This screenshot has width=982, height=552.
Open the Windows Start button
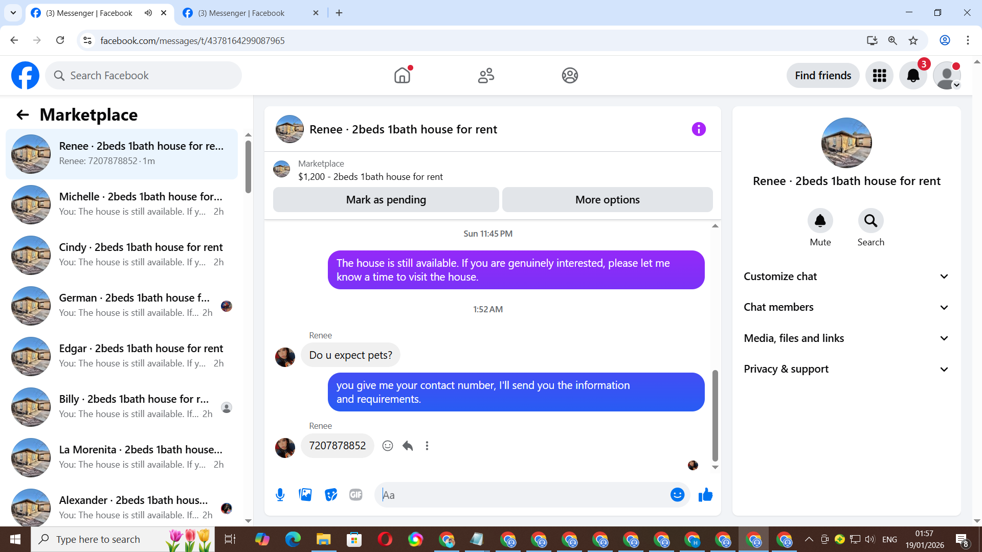tap(15, 539)
